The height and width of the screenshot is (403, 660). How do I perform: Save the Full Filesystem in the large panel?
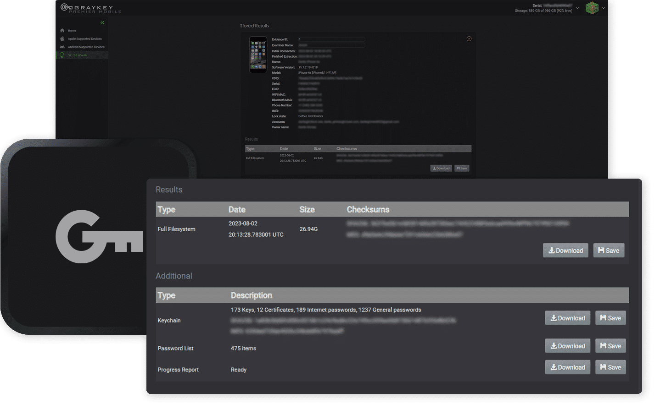(x=609, y=251)
